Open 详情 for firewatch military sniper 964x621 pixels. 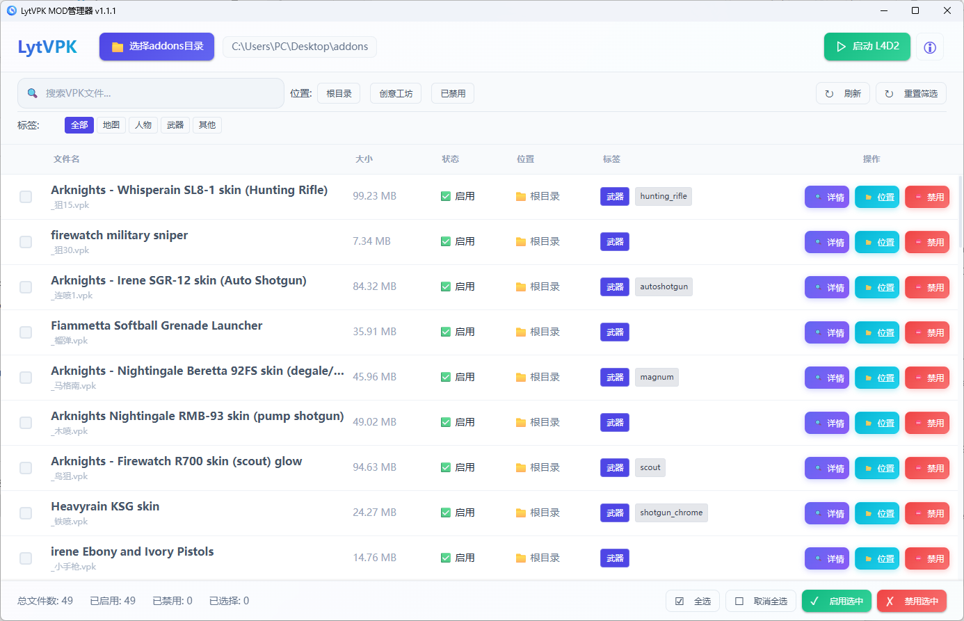pos(827,242)
